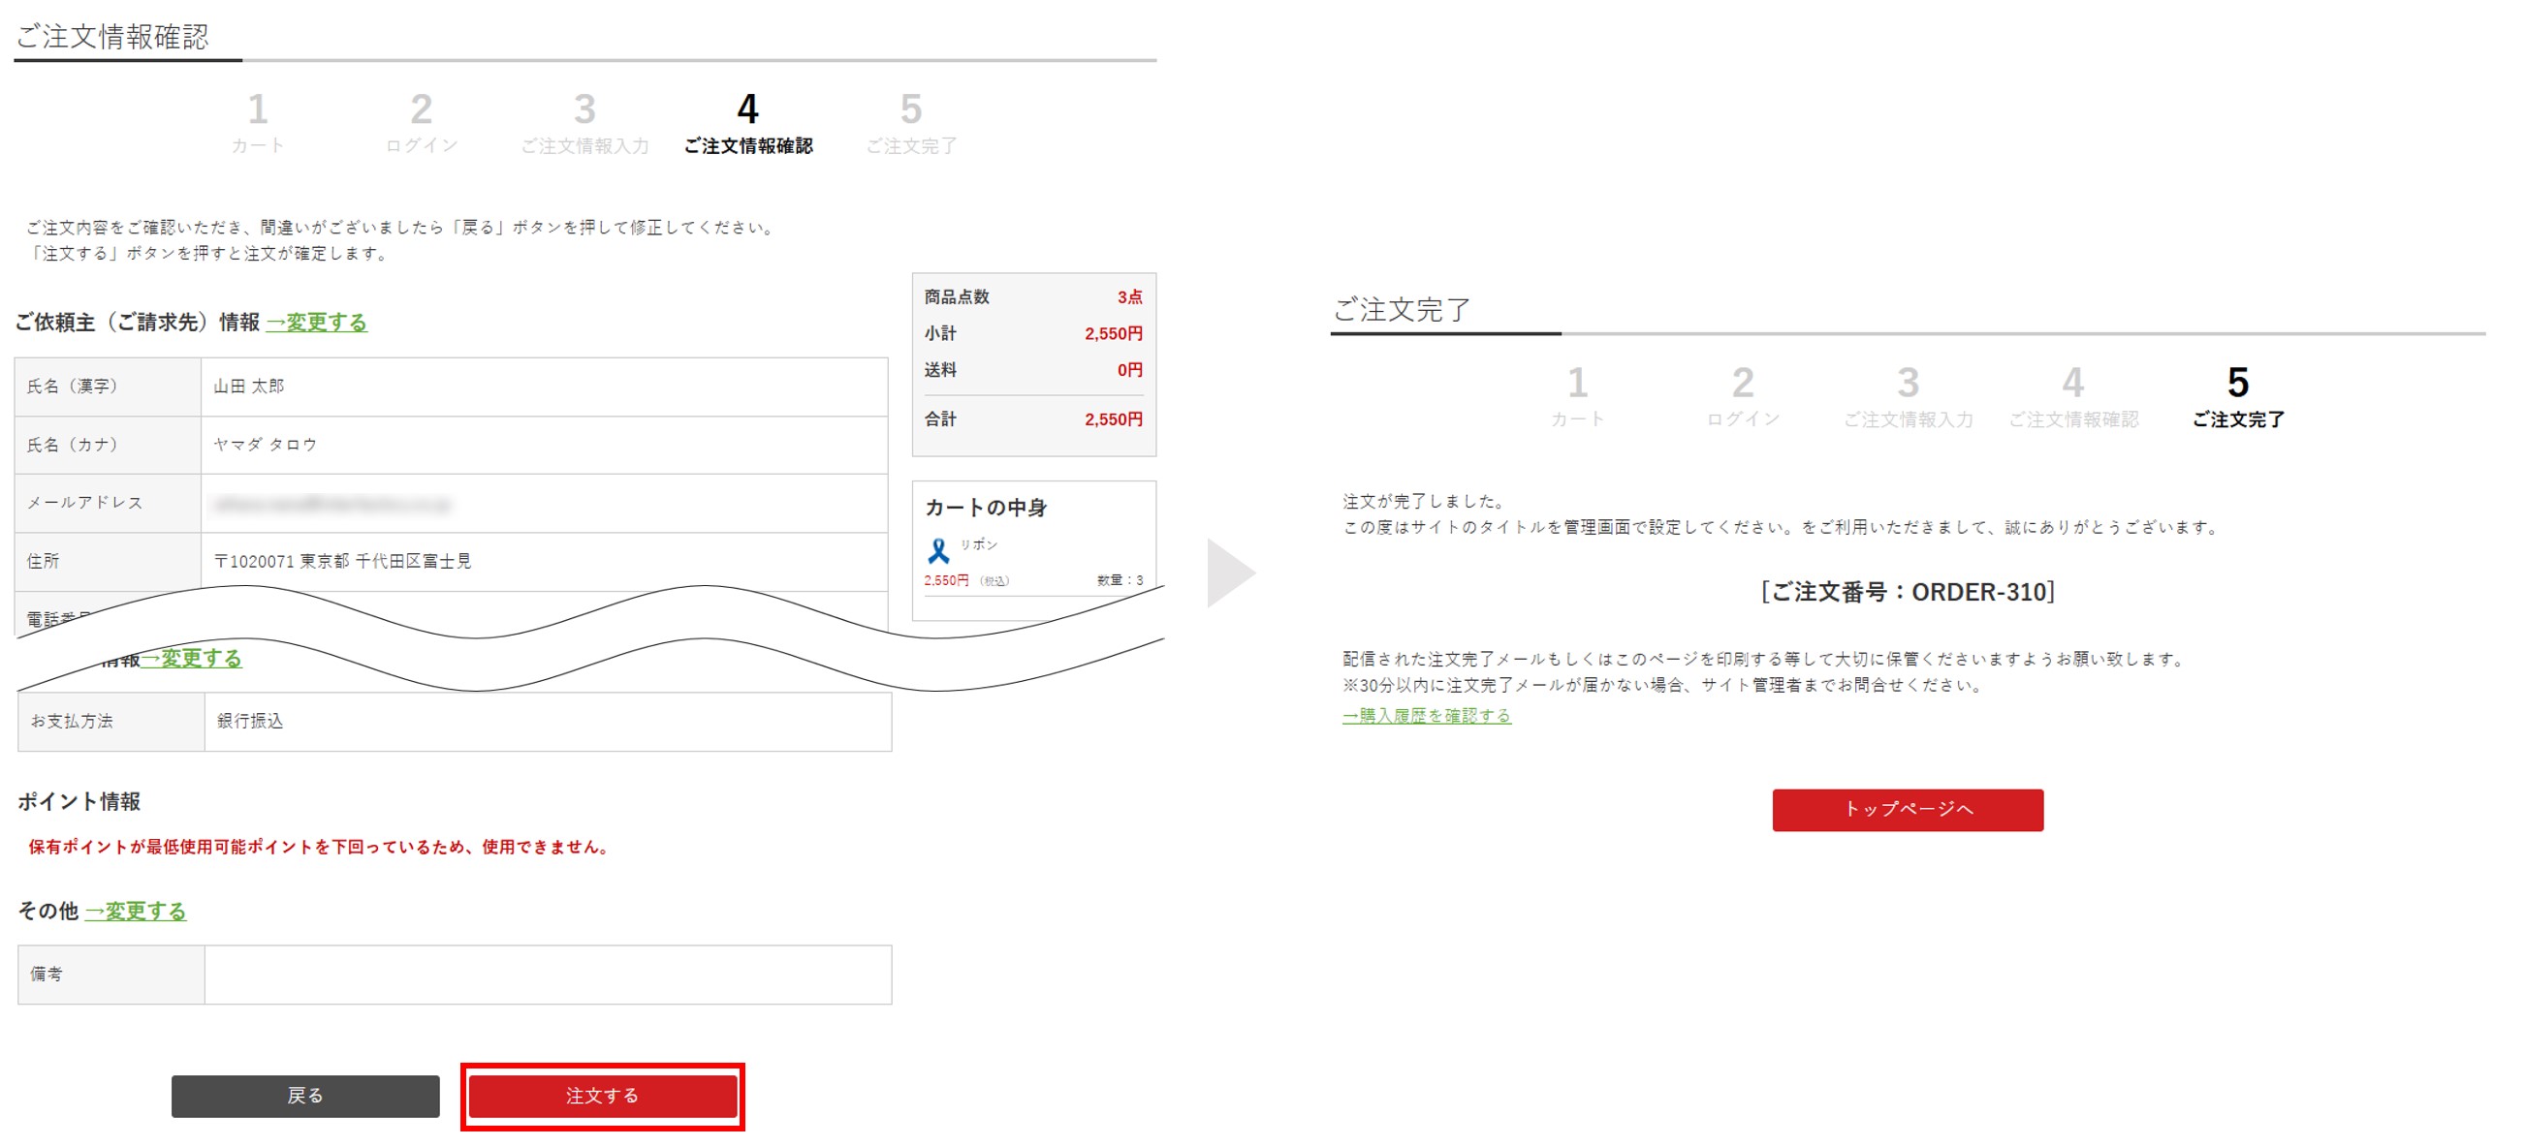Click the 数量：3 quantity text in cart
The image size is (2525, 1146).
pyautogui.click(x=1120, y=580)
